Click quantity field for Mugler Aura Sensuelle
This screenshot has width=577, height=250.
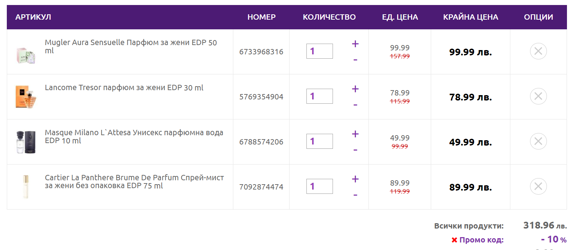coord(319,51)
